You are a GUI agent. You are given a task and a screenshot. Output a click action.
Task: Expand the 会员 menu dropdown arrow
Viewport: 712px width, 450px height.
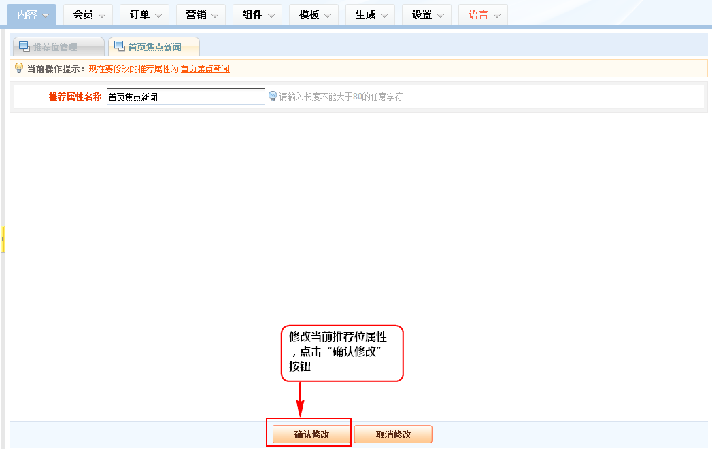pyautogui.click(x=102, y=15)
